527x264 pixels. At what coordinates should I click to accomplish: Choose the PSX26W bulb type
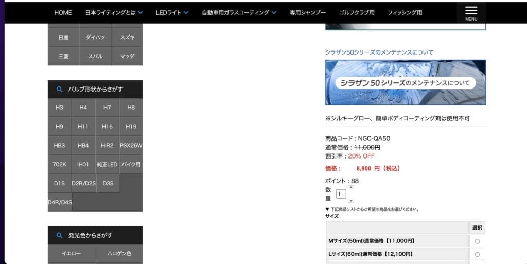(x=131, y=146)
